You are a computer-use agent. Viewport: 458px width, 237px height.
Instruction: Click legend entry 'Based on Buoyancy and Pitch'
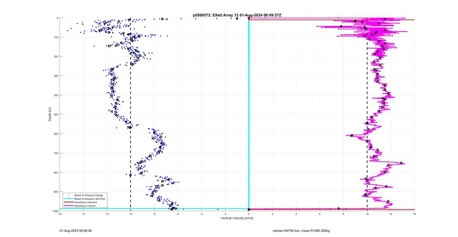tap(90, 199)
